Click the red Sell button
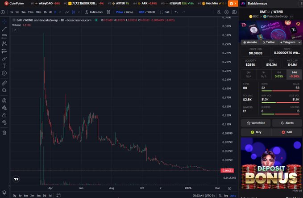The height and width of the screenshot is (198, 303). (x=287, y=132)
